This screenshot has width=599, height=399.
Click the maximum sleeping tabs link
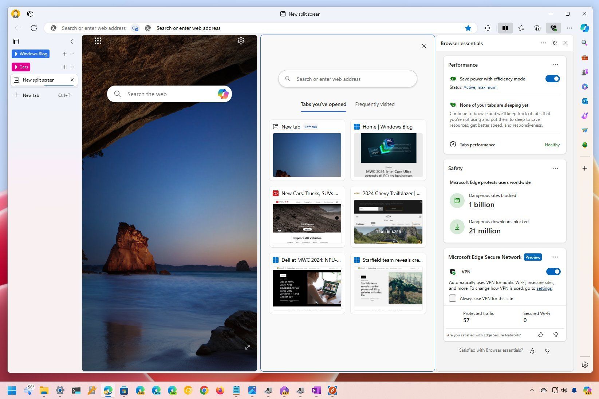487,87
